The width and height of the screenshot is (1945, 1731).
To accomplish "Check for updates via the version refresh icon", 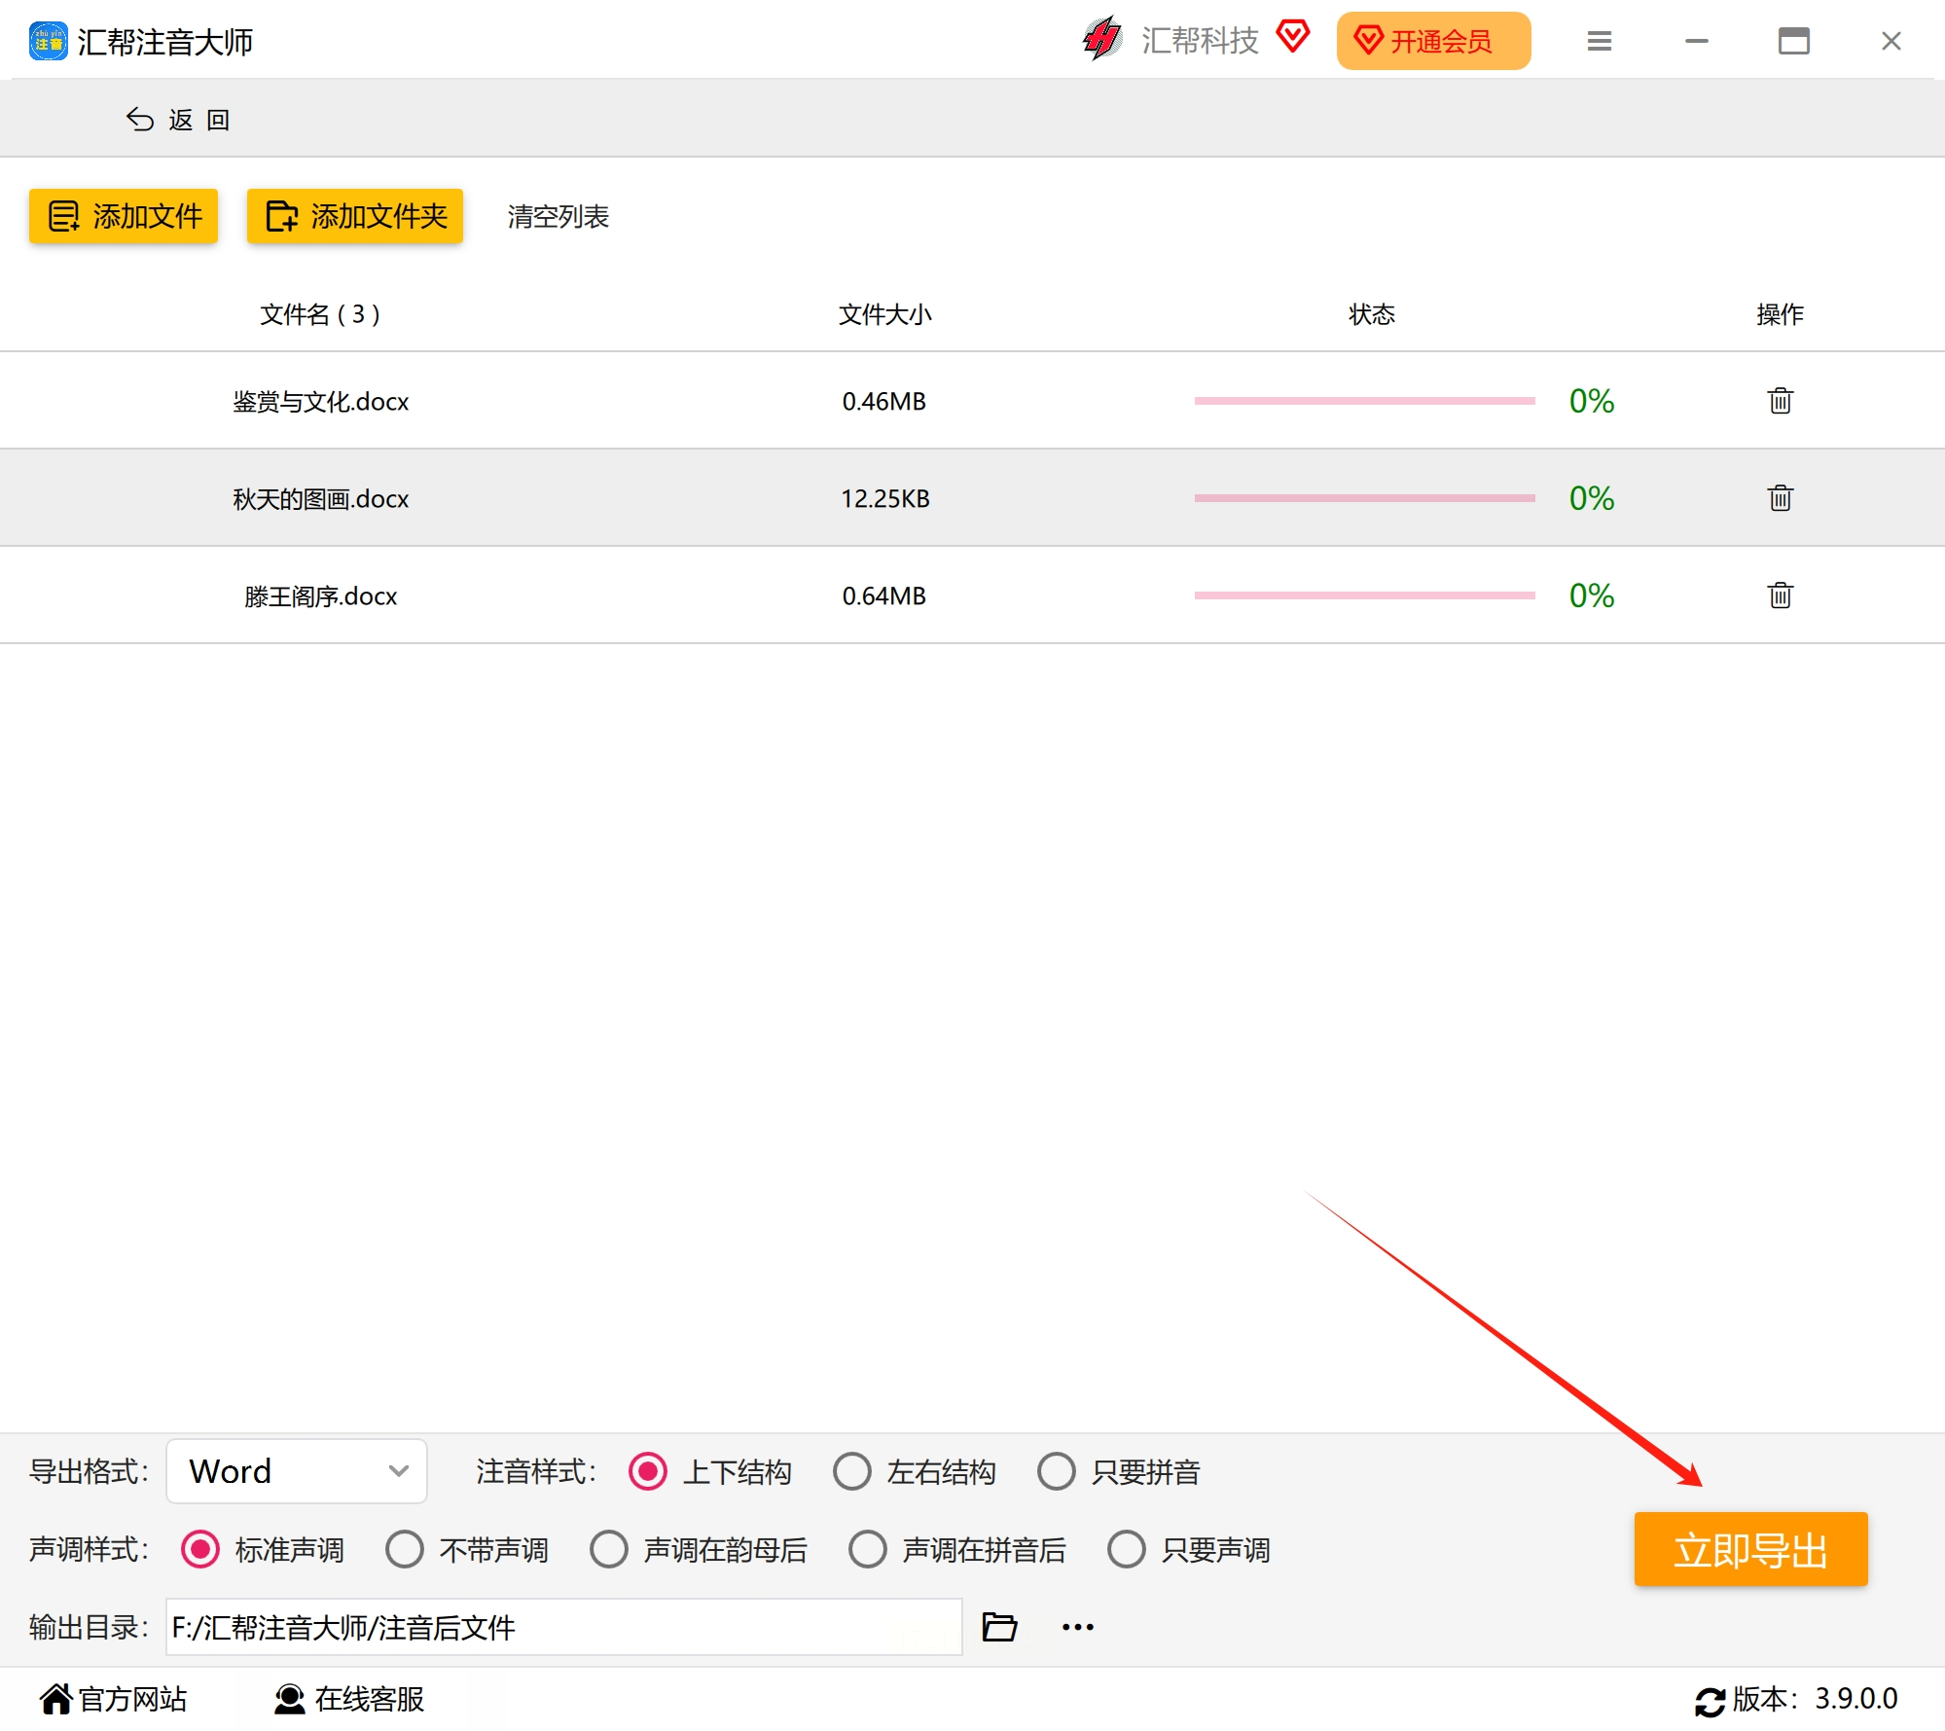I will [x=1710, y=1701].
